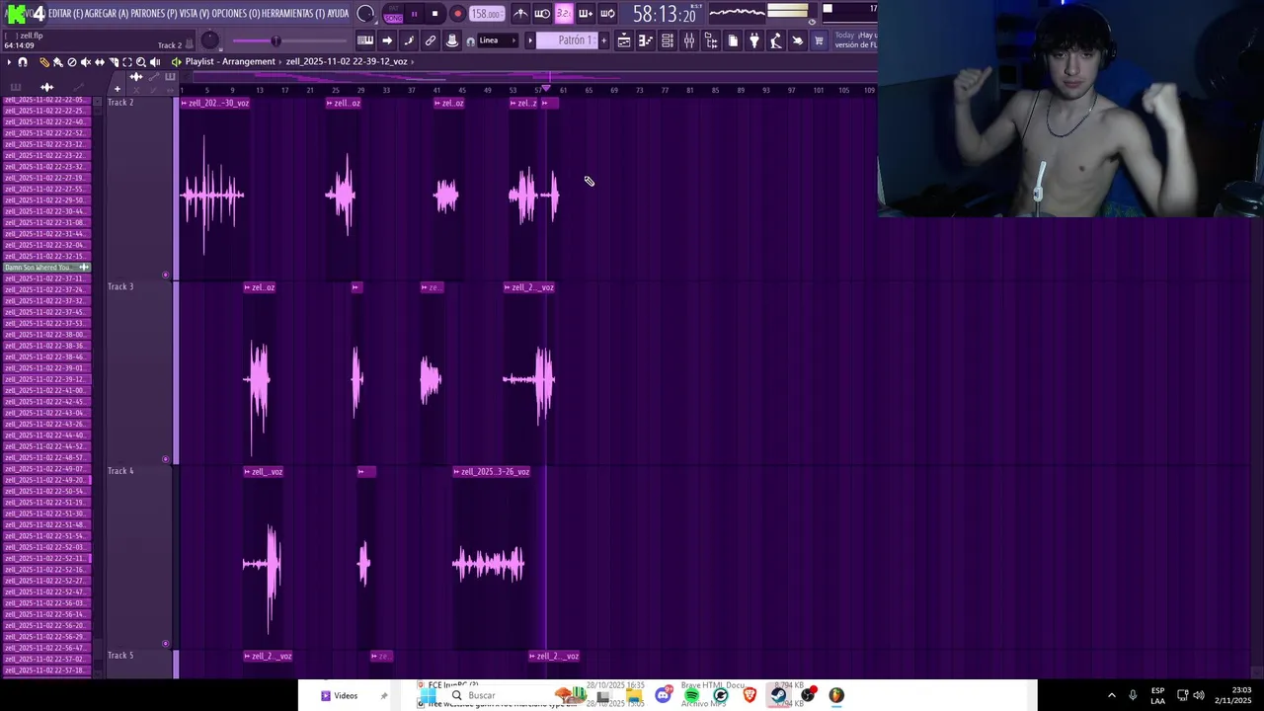Select the select tool in playlist toolbar
The width and height of the screenshot is (1264, 711).
[x=127, y=62]
